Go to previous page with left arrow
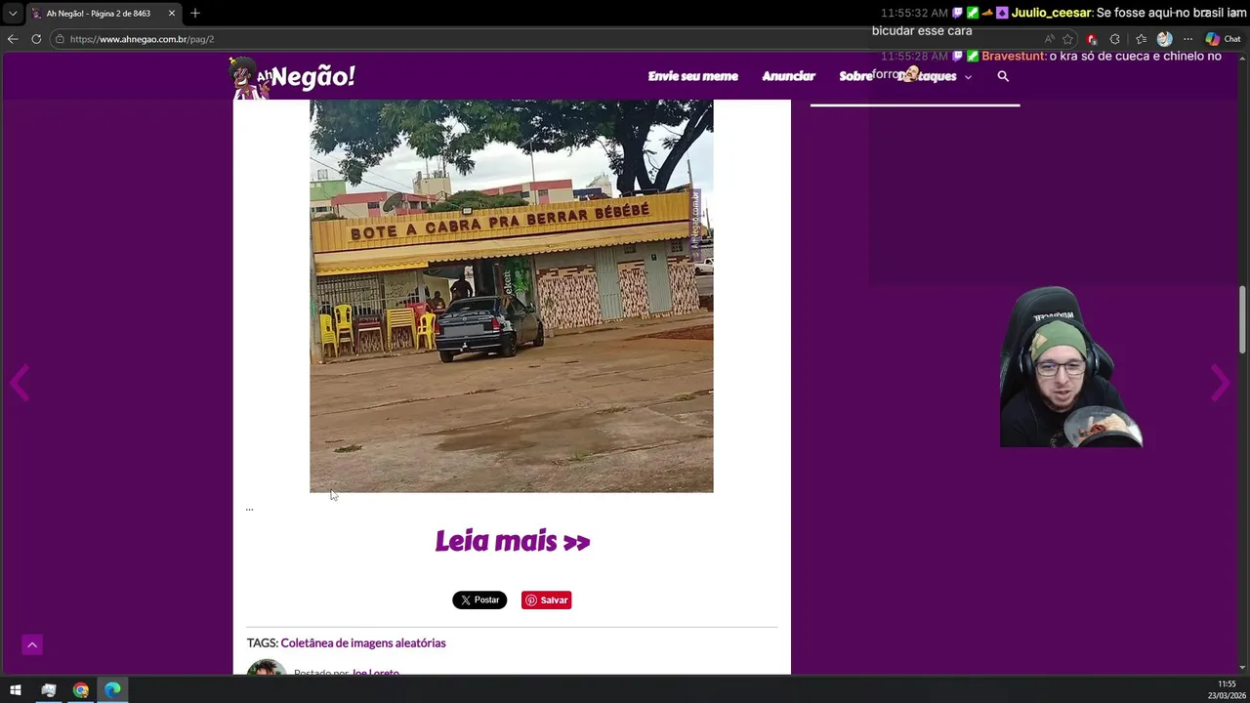 tap(20, 383)
